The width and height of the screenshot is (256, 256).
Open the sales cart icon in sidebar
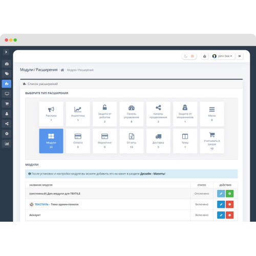pyautogui.click(x=7, y=103)
